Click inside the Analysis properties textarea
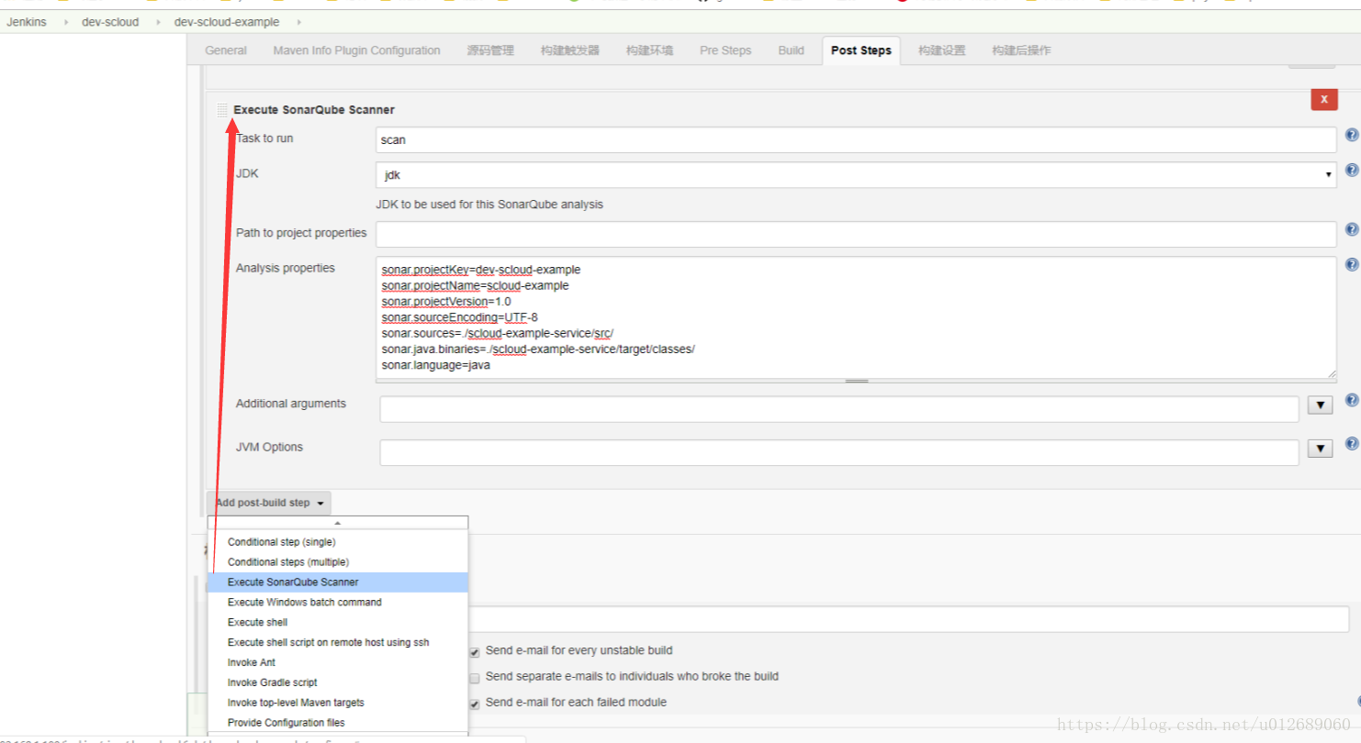 pyautogui.click(x=856, y=317)
